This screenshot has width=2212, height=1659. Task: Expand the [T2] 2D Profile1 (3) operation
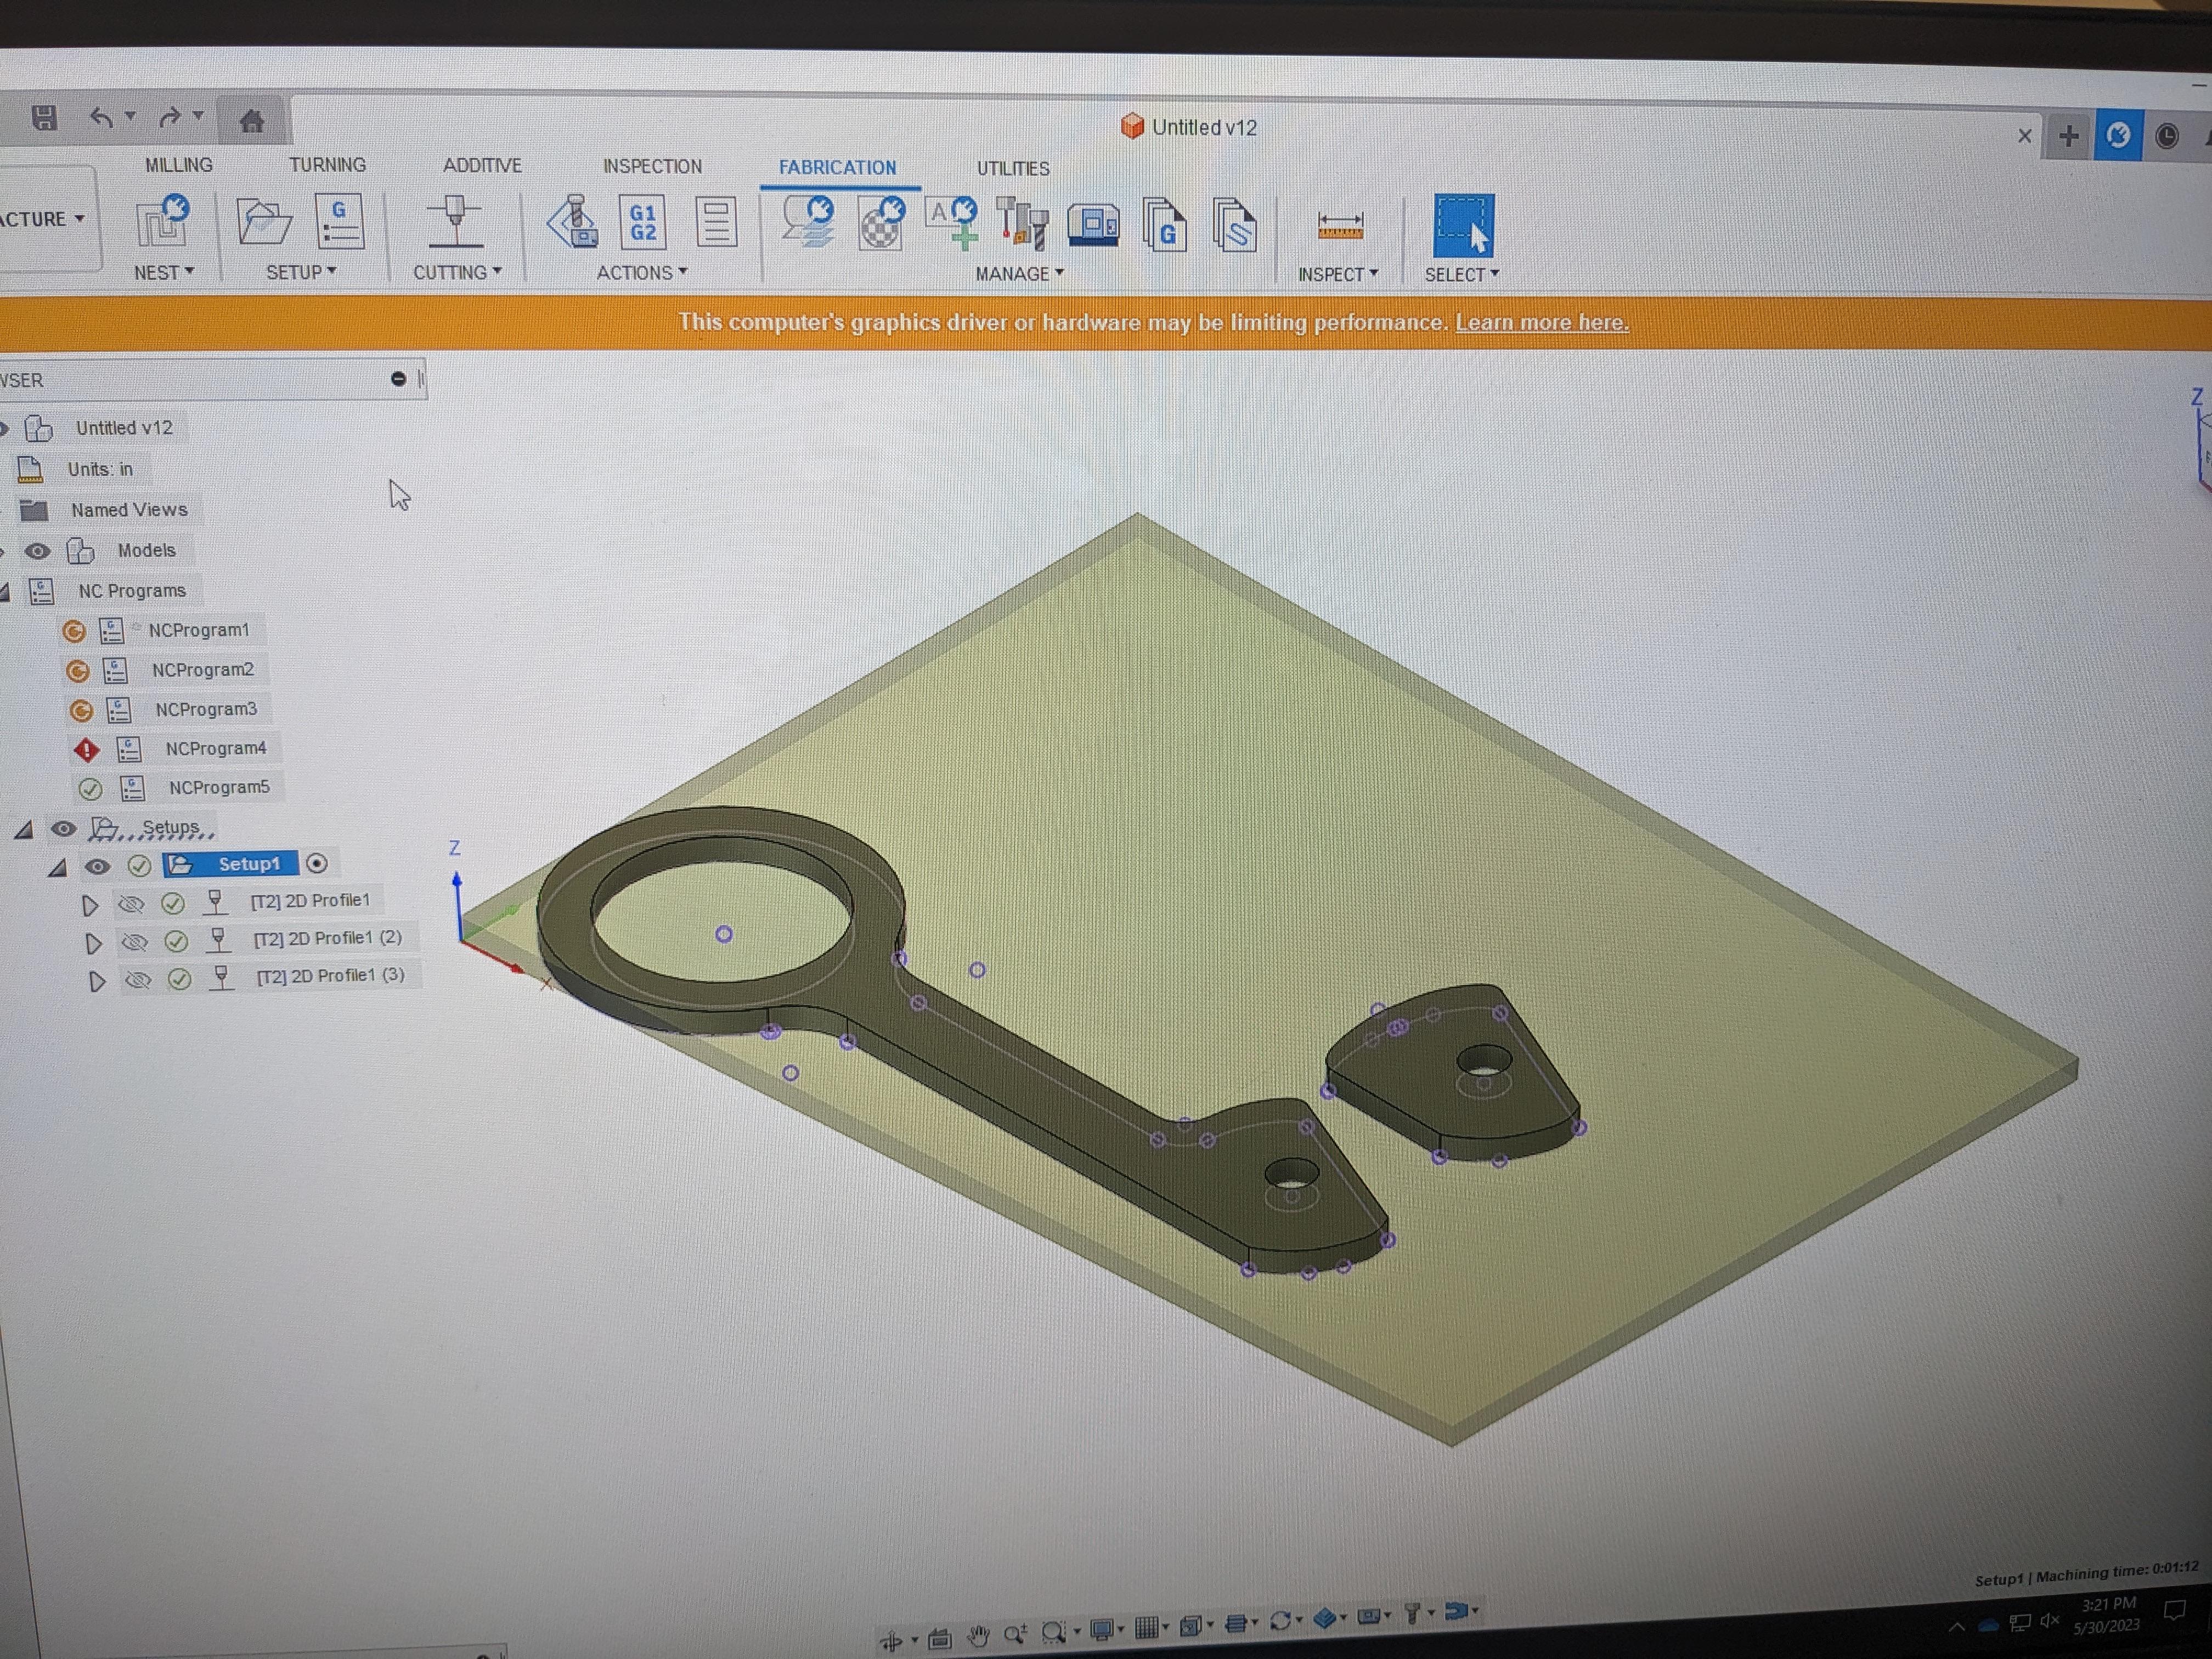[x=97, y=981]
